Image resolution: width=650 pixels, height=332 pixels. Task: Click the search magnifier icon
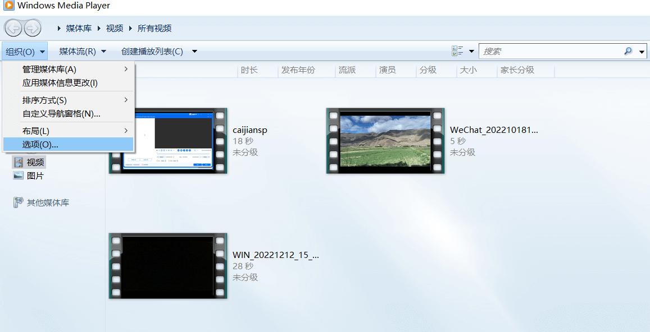628,50
